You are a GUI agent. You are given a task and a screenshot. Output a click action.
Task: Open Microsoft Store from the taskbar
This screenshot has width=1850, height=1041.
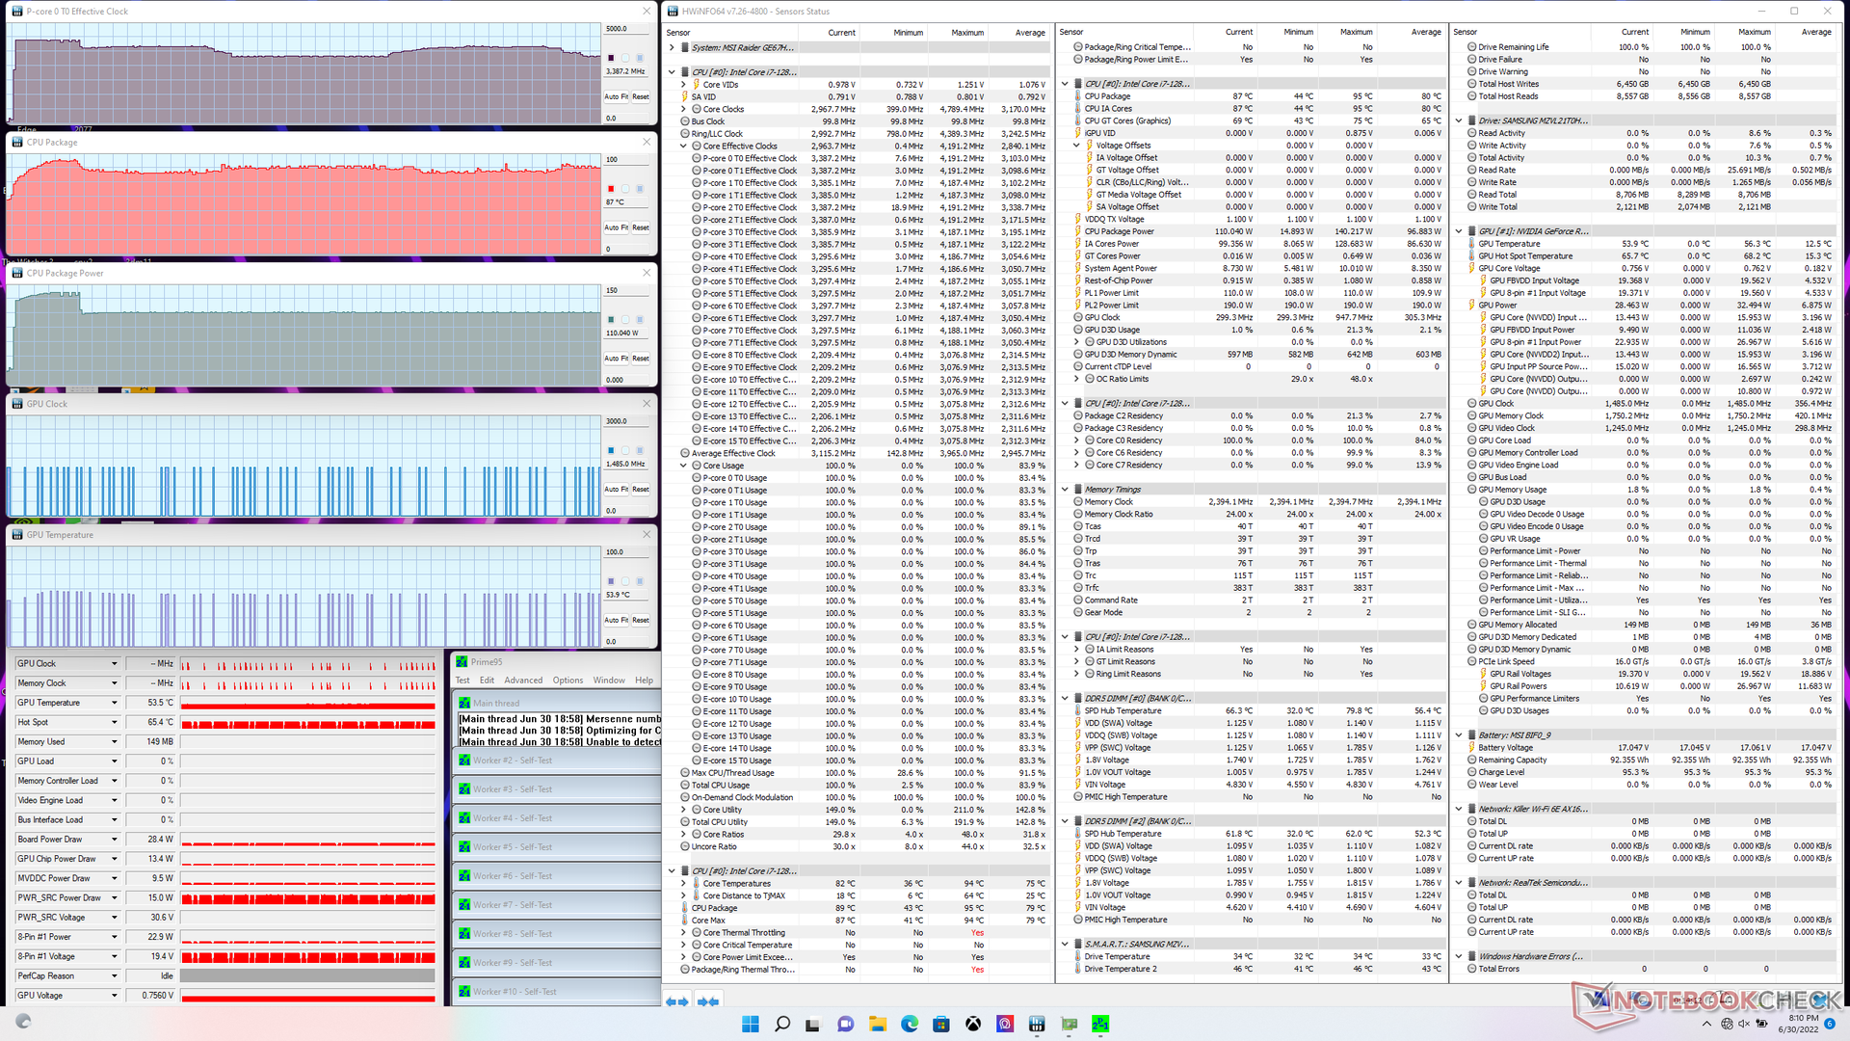[941, 1024]
